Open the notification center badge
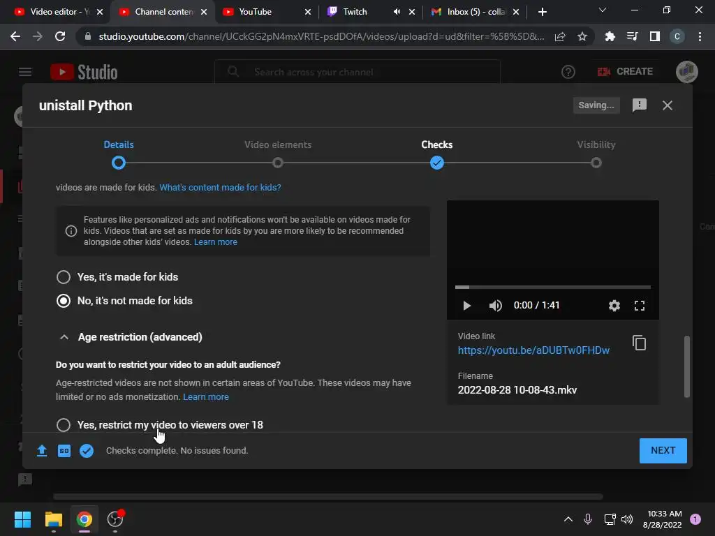The width and height of the screenshot is (715, 536). pyautogui.click(x=695, y=519)
